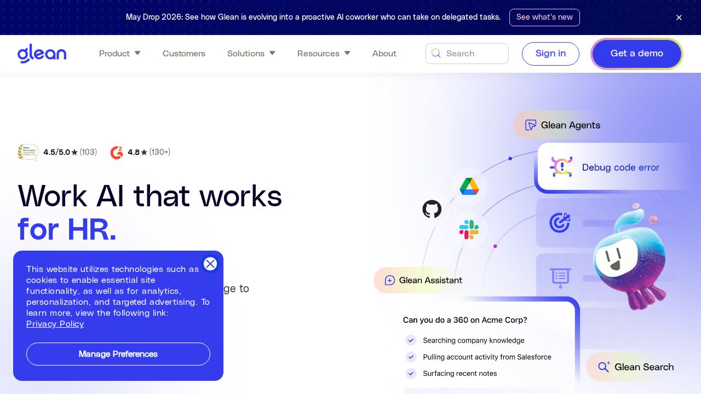Dismiss the May Drop announcement banner
Viewport: 701px width, 394px height.
(679, 18)
